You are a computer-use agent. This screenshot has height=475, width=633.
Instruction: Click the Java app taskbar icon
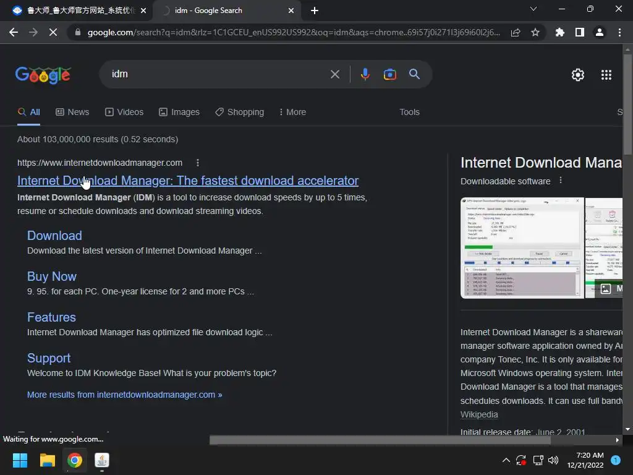click(102, 460)
